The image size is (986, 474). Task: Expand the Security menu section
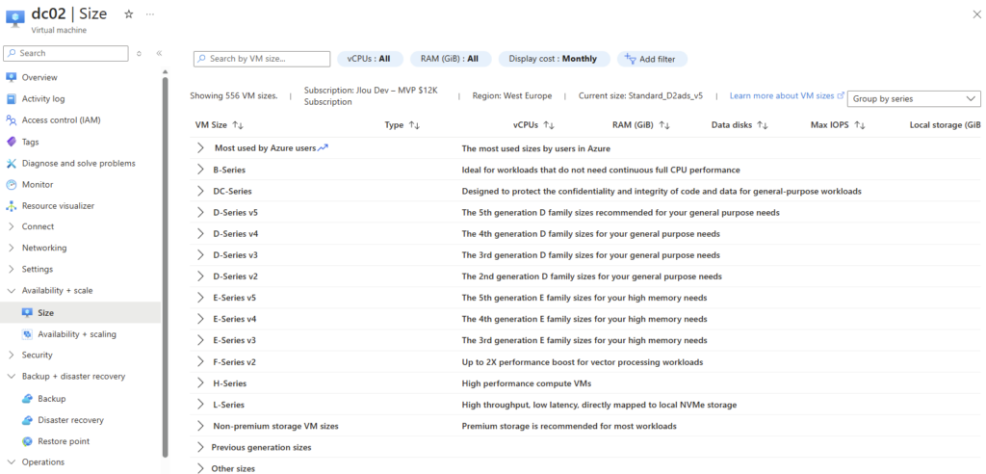pyautogui.click(x=11, y=355)
